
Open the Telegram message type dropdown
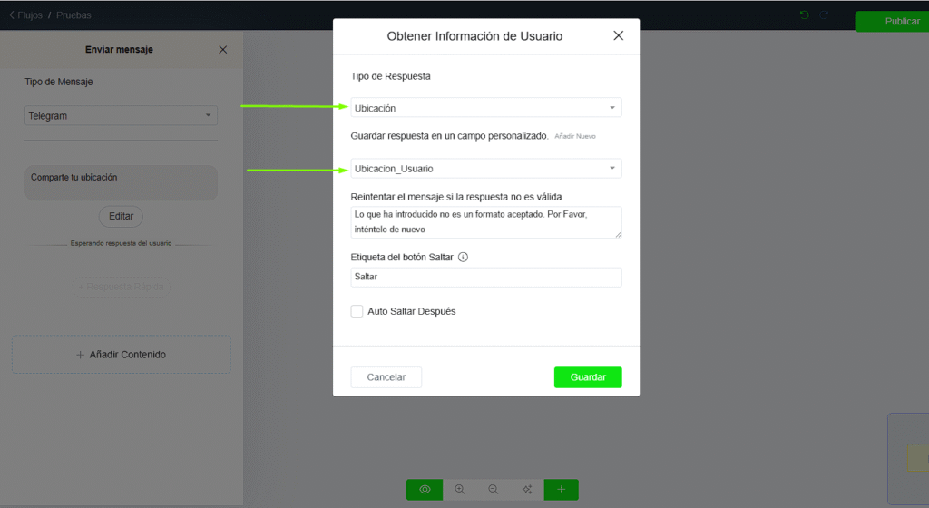coord(121,116)
